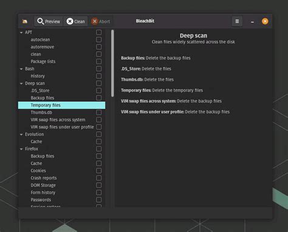Select the highlighted Temporary files row
The height and width of the screenshot is (232, 288).
tap(61, 105)
